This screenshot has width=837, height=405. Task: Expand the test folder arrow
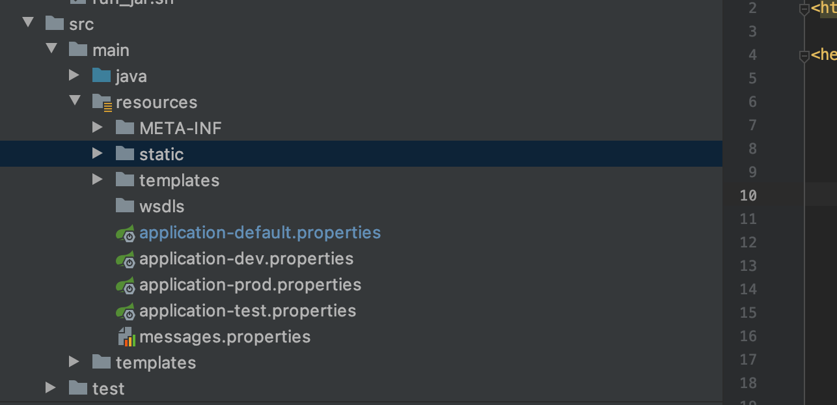click(x=51, y=388)
